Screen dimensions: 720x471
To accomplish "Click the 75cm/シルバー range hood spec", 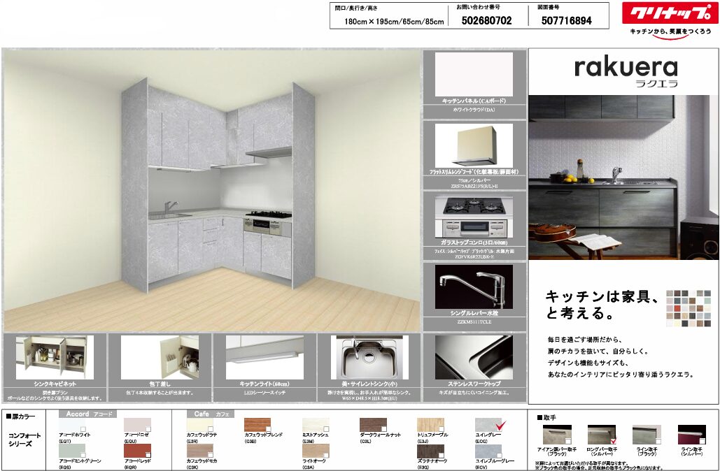I will 474,181.
